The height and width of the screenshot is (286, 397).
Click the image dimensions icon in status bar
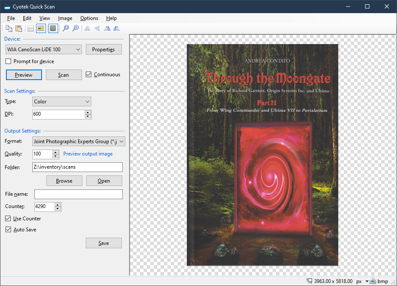click(x=309, y=280)
